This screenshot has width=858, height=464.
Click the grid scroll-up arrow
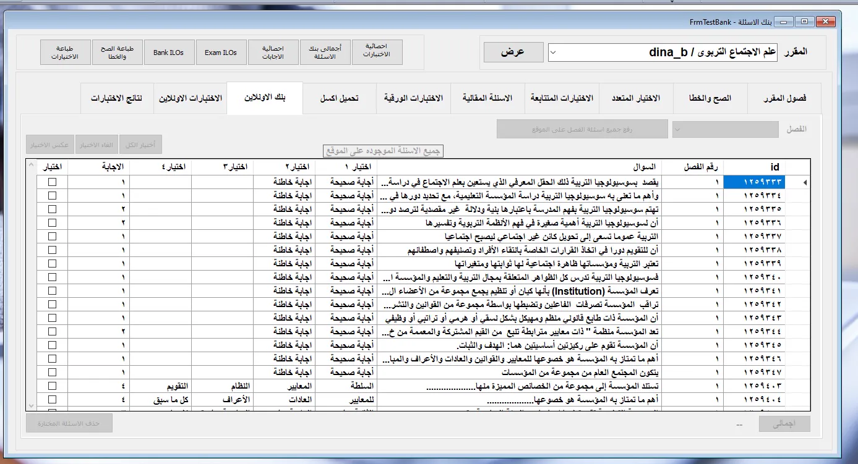[31, 165]
